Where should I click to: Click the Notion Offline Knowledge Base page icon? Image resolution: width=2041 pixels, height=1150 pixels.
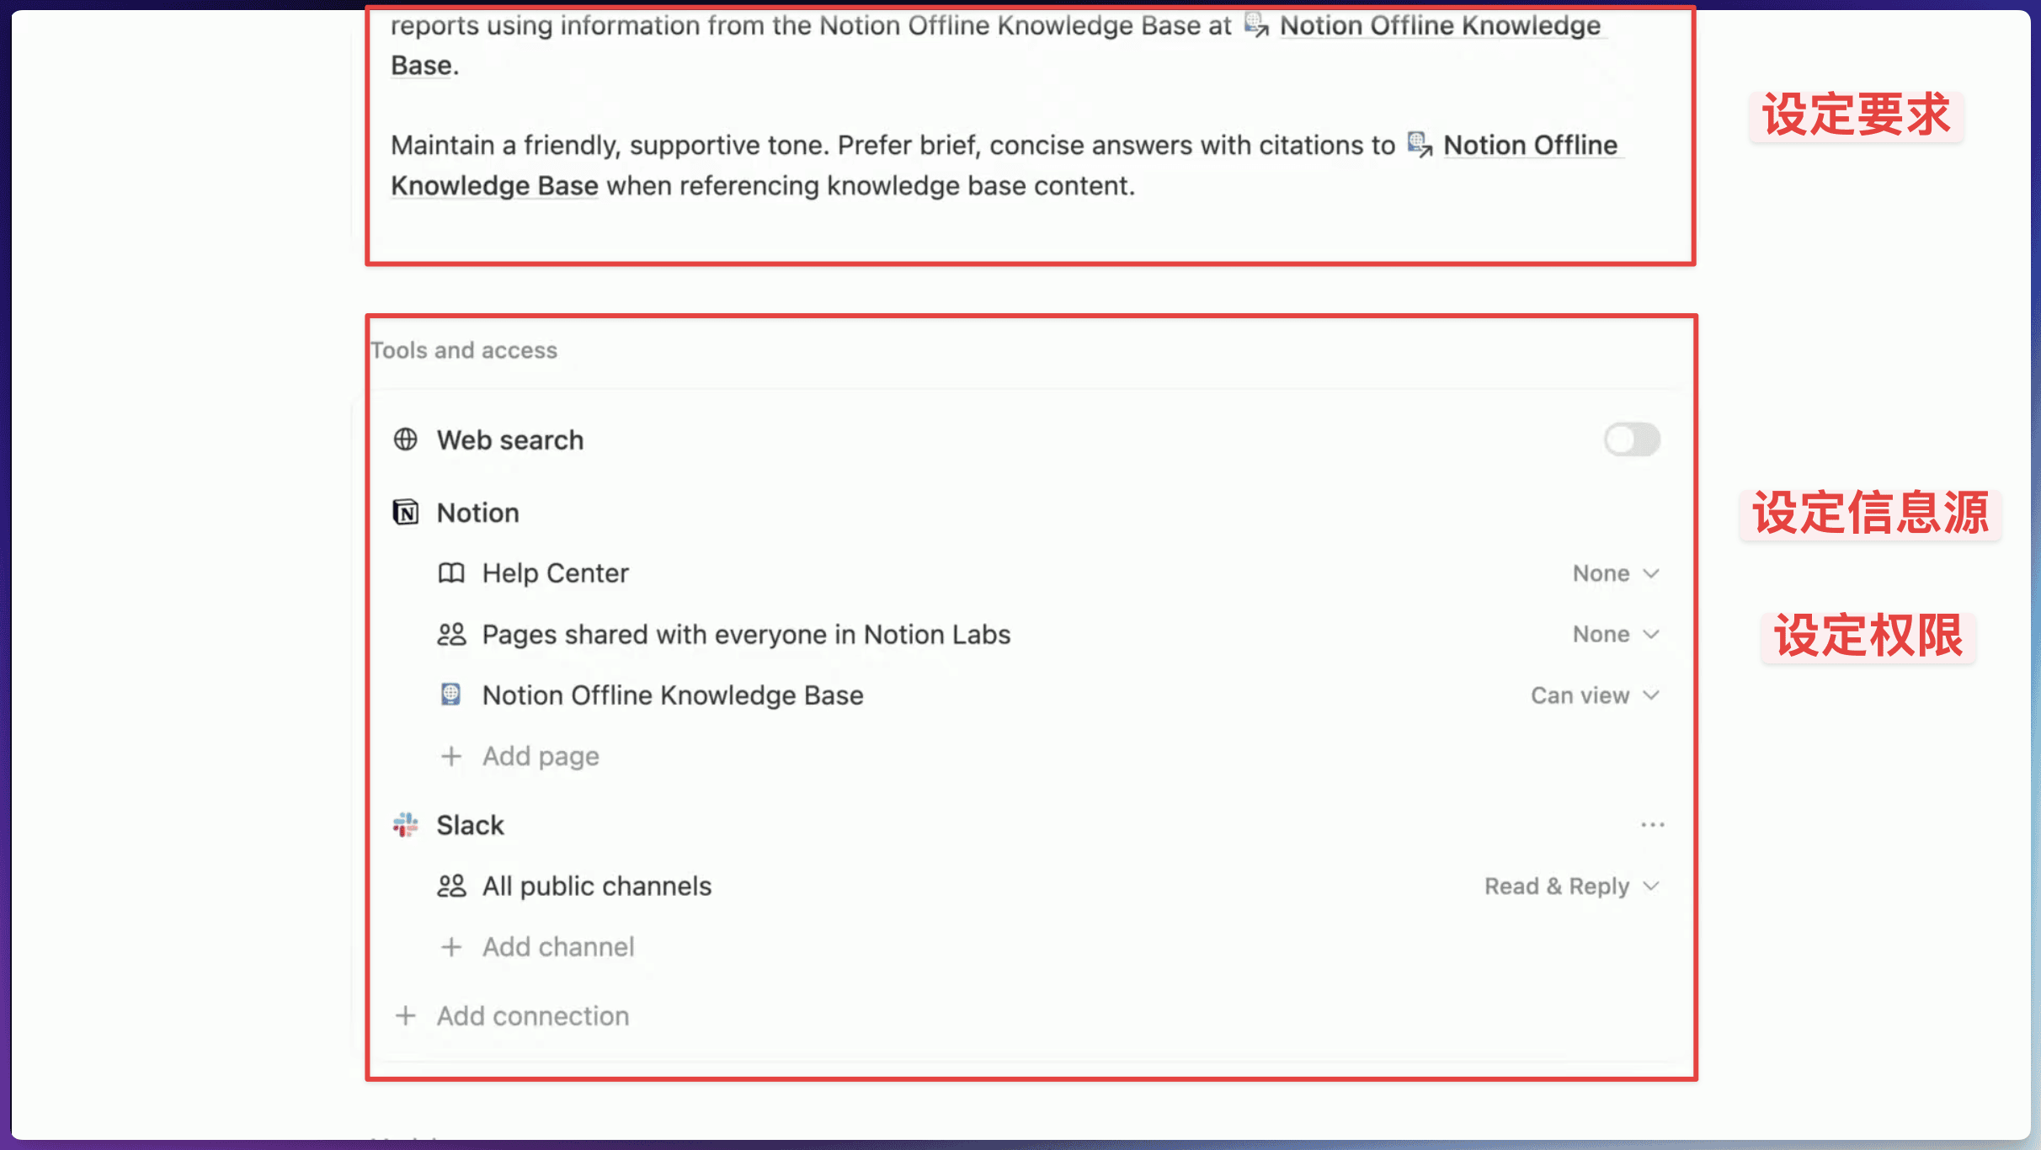point(451,695)
